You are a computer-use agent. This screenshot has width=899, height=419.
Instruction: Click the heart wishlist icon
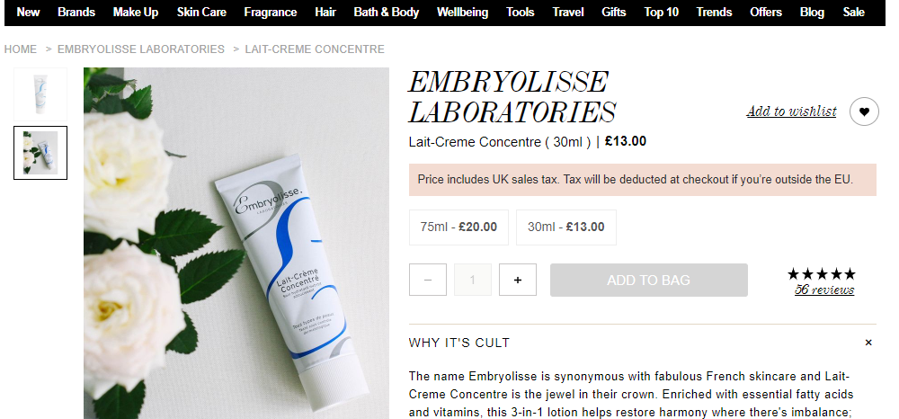pos(864,111)
